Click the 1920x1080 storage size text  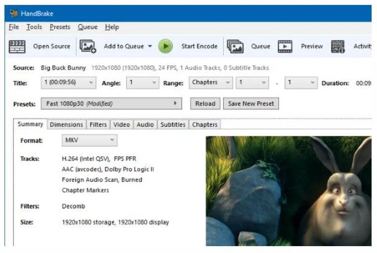click(115, 222)
